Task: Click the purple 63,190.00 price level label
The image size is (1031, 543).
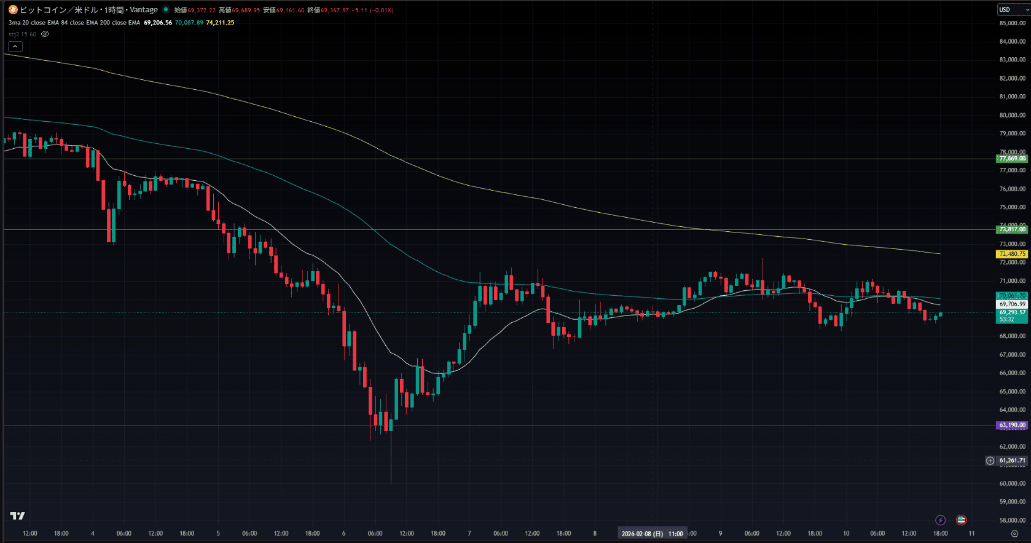Action: tap(1012, 425)
